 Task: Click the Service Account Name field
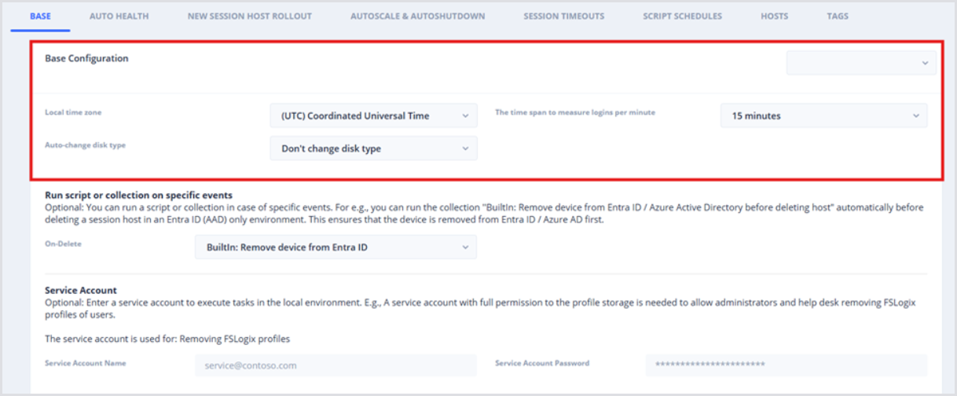click(x=335, y=365)
